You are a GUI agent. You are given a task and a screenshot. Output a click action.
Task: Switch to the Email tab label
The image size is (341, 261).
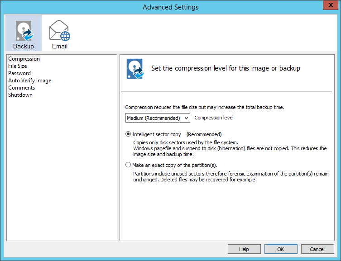(60, 46)
